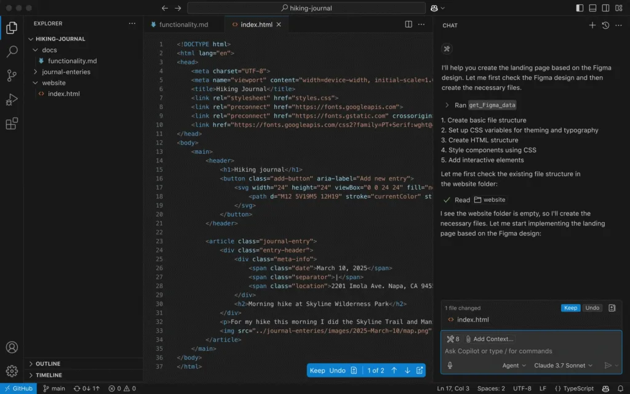
Task: Open editor More Actions menu
Action: click(421, 25)
